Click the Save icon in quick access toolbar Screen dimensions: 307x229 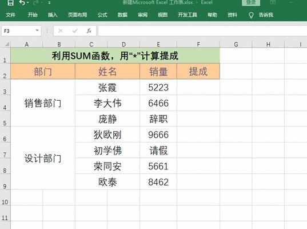coord(10,2)
